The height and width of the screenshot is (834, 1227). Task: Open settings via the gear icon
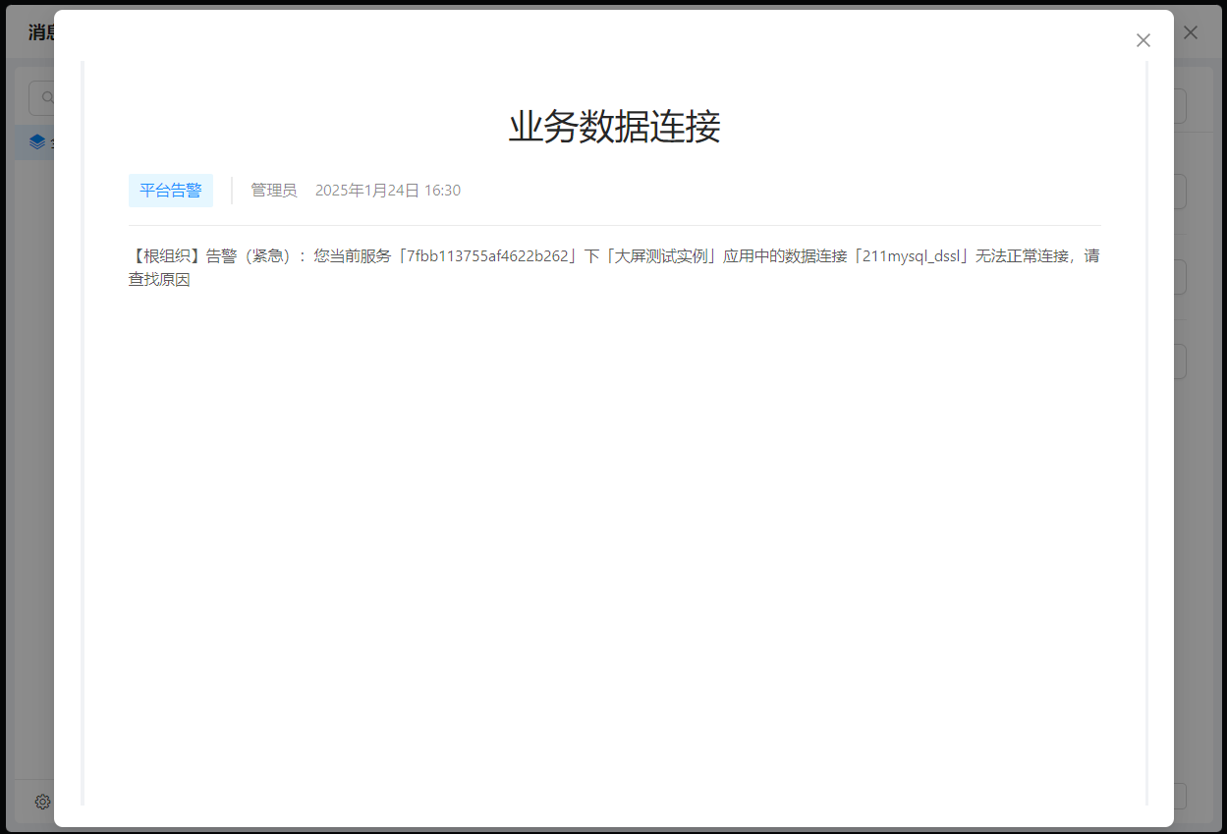42,802
